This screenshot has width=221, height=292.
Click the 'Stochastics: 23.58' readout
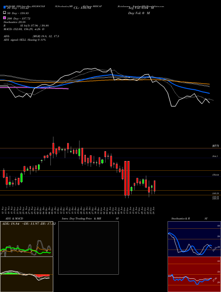14,22
